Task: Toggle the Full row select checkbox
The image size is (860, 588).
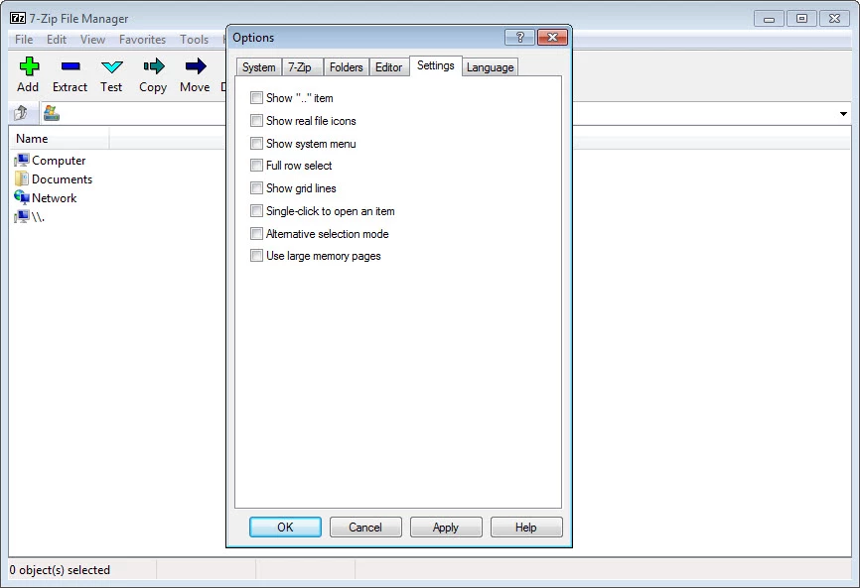Action: coord(257,166)
